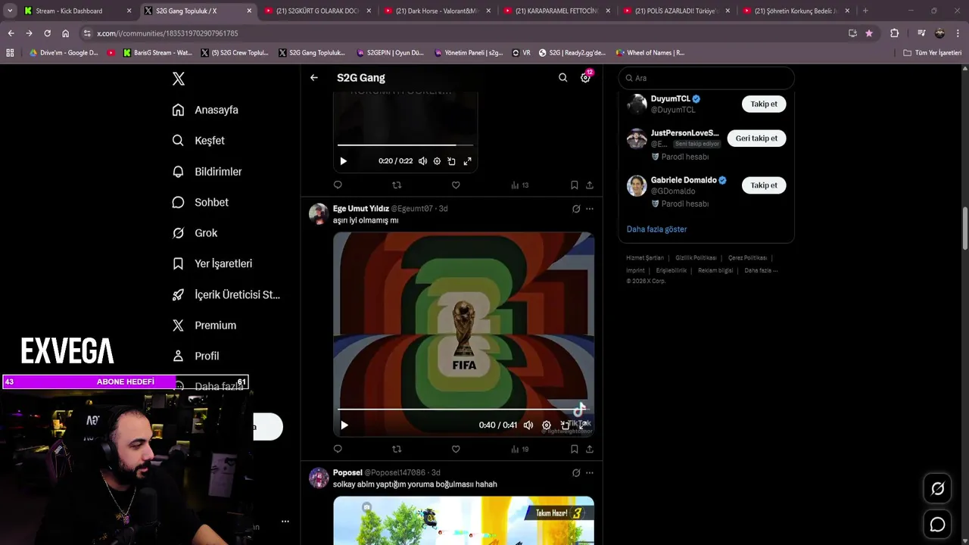Open Wheel of Names bookmark
969x545 pixels.
click(650, 53)
